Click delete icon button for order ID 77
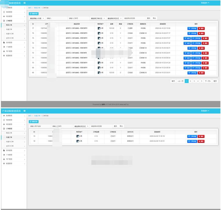Image resolution: width=221 pixels, height=210 pixels. (201, 28)
